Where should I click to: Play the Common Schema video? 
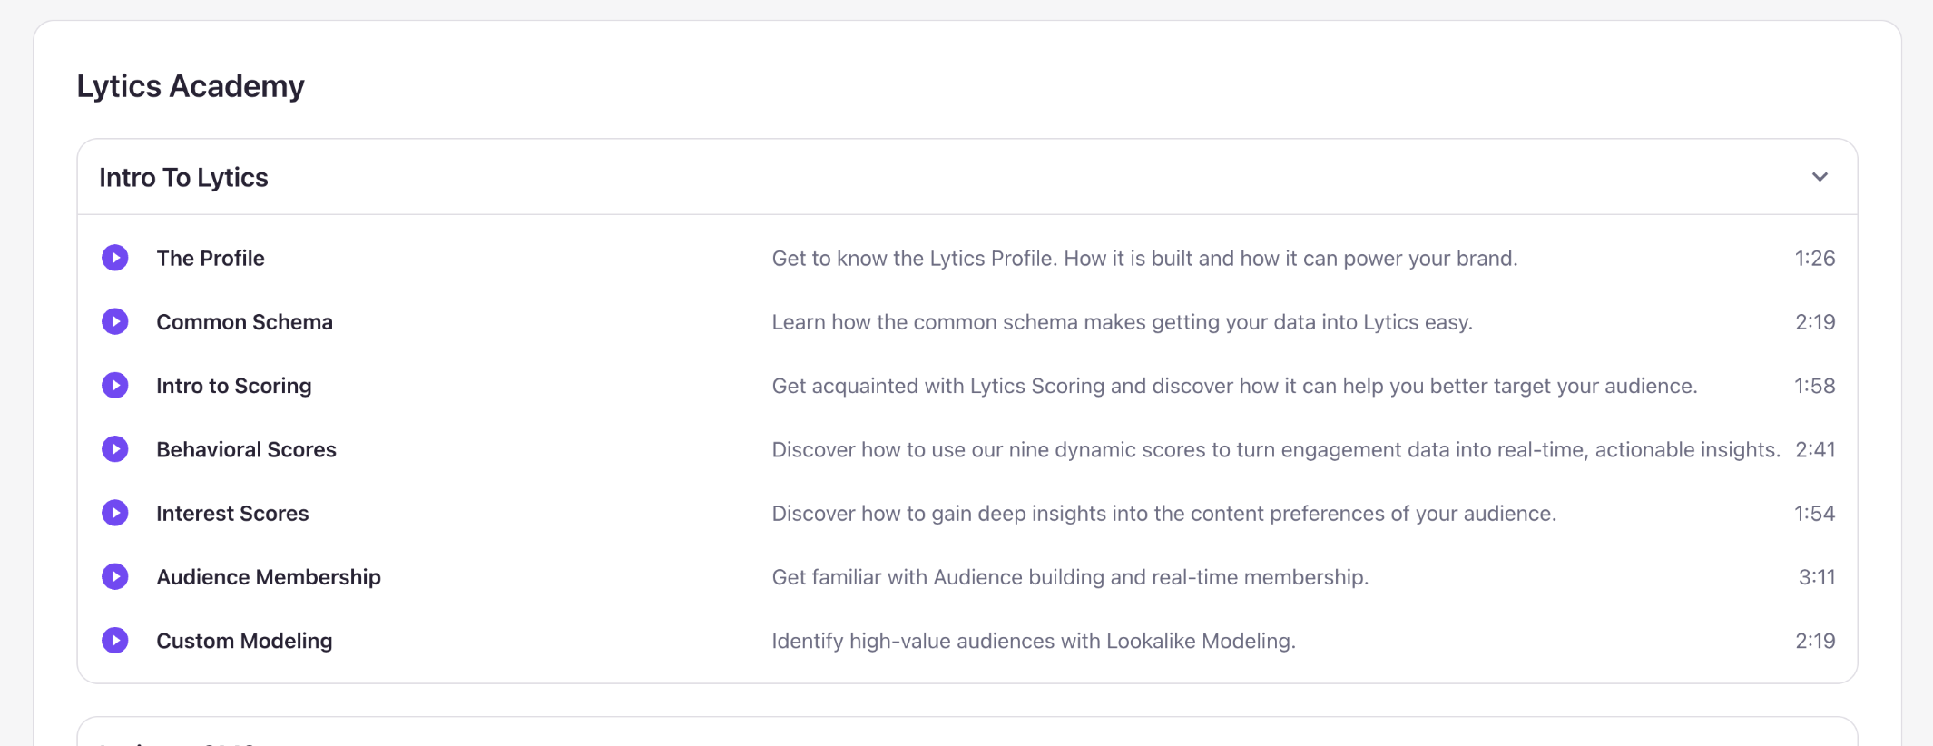(x=115, y=321)
